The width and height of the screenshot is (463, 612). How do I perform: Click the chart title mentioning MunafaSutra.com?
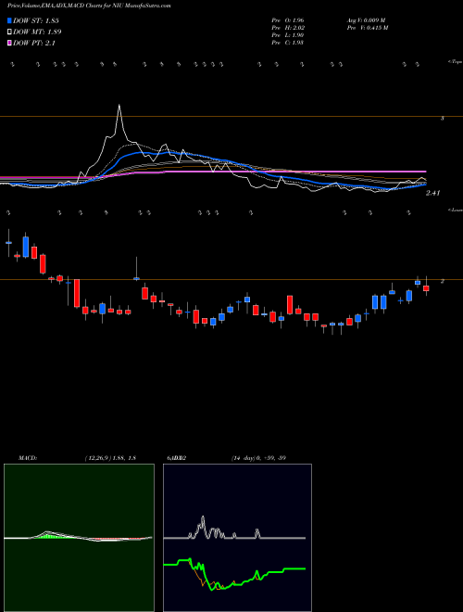click(x=89, y=6)
